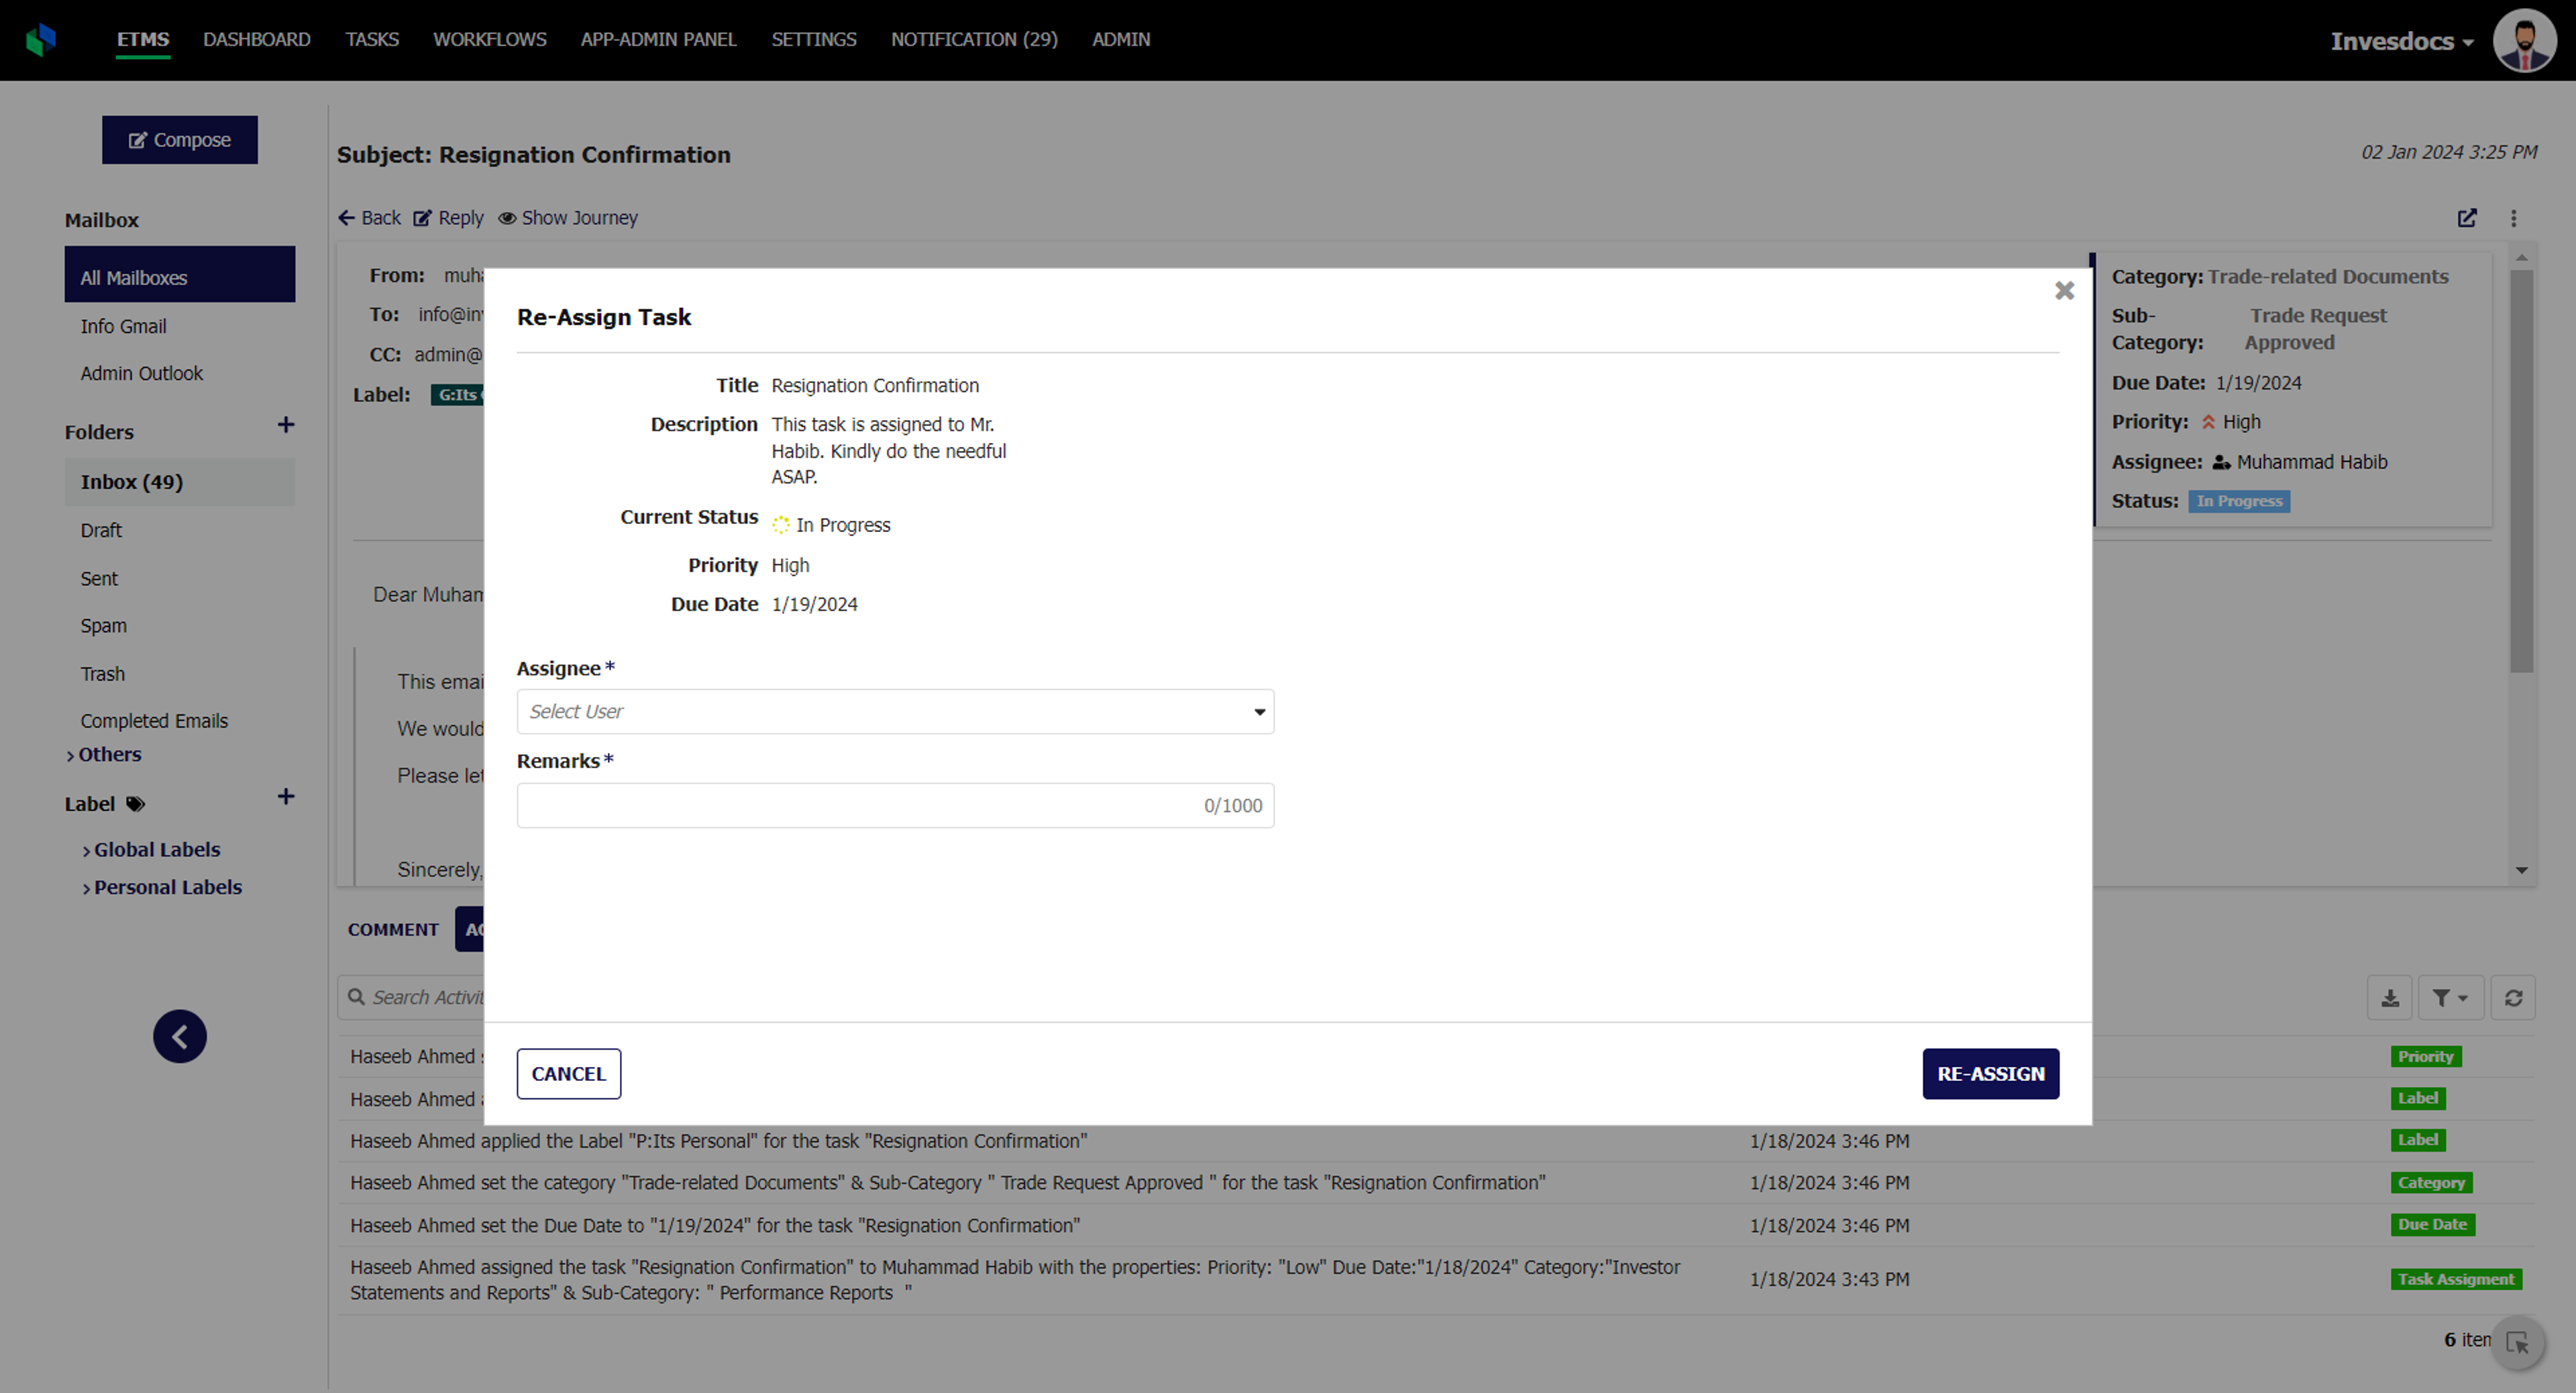Click the 'P:Its Personal' label activity row
The width and height of the screenshot is (2576, 1393).
tap(1435, 1141)
